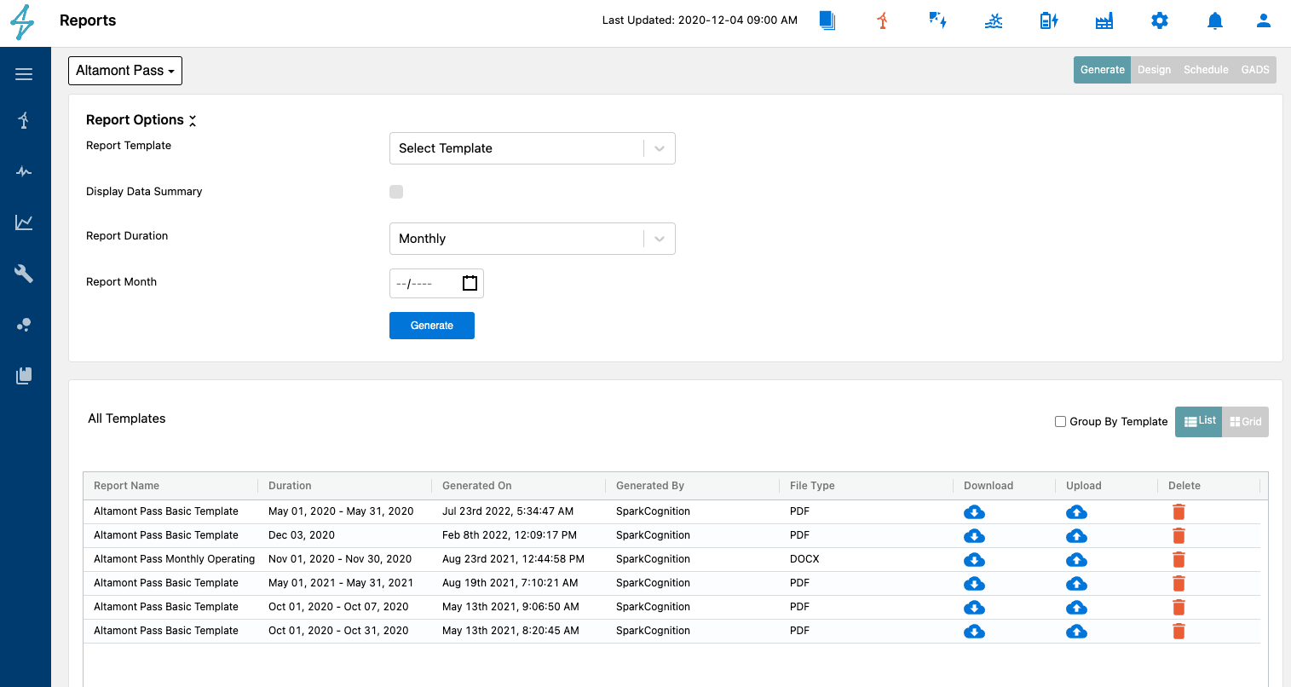Download the Monthly Operating DOCX report
Viewport: 1291px width, 687px height.
(x=974, y=560)
